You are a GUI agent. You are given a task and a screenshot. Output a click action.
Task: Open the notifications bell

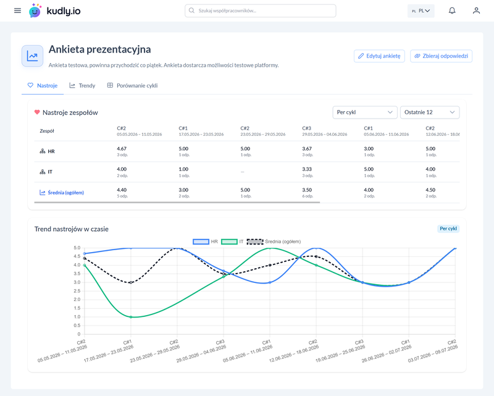[x=452, y=11]
